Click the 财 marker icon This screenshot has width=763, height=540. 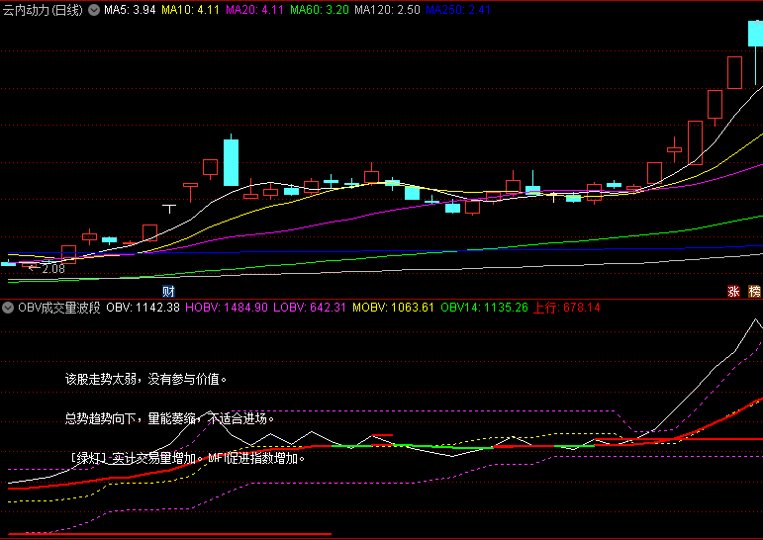[x=168, y=292]
